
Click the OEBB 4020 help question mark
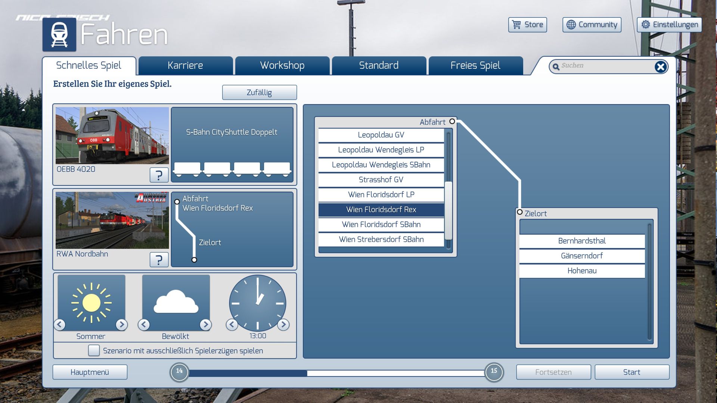[159, 175]
